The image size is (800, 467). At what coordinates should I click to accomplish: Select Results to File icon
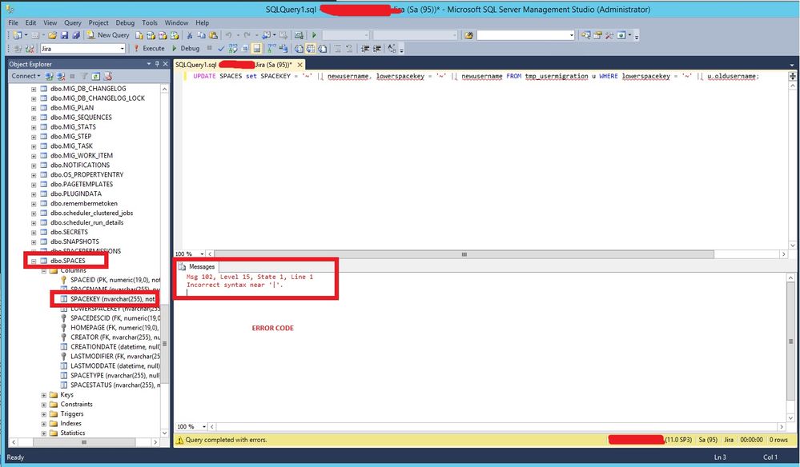(323, 49)
